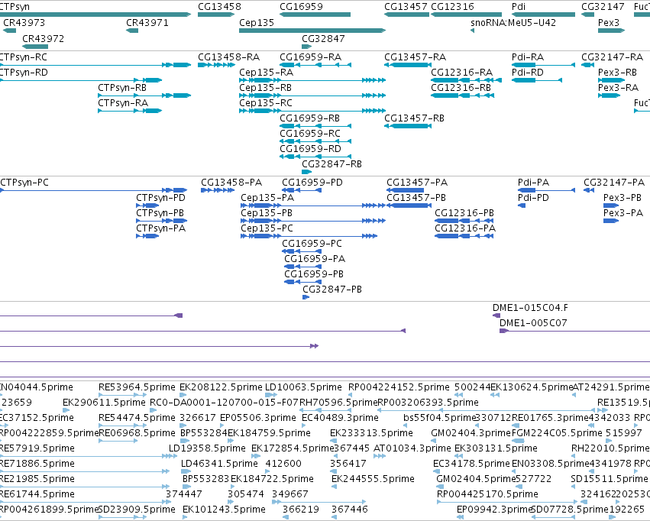Click the CG32147-PA protein label
The height and width of the screenshot is (521, 650).
pos(614,183)
